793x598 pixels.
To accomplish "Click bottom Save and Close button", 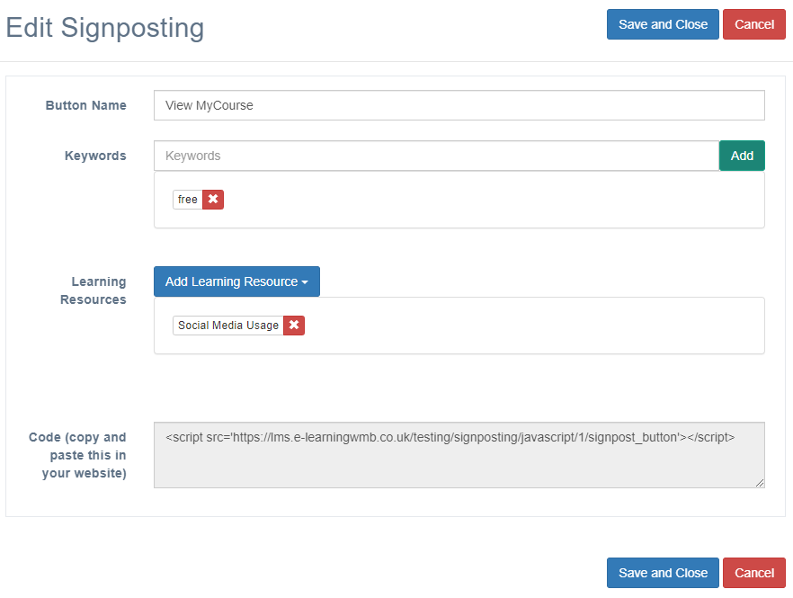I will coord(663,573).
